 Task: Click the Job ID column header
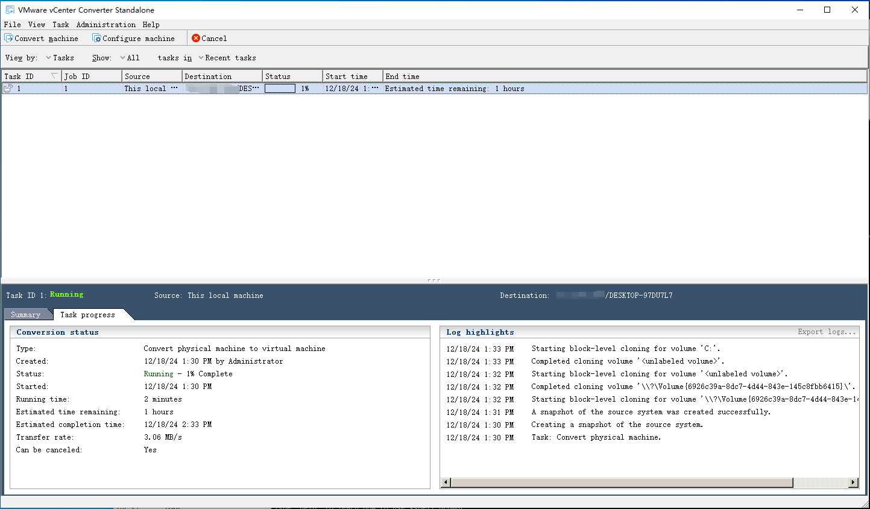tap(92, 76)
